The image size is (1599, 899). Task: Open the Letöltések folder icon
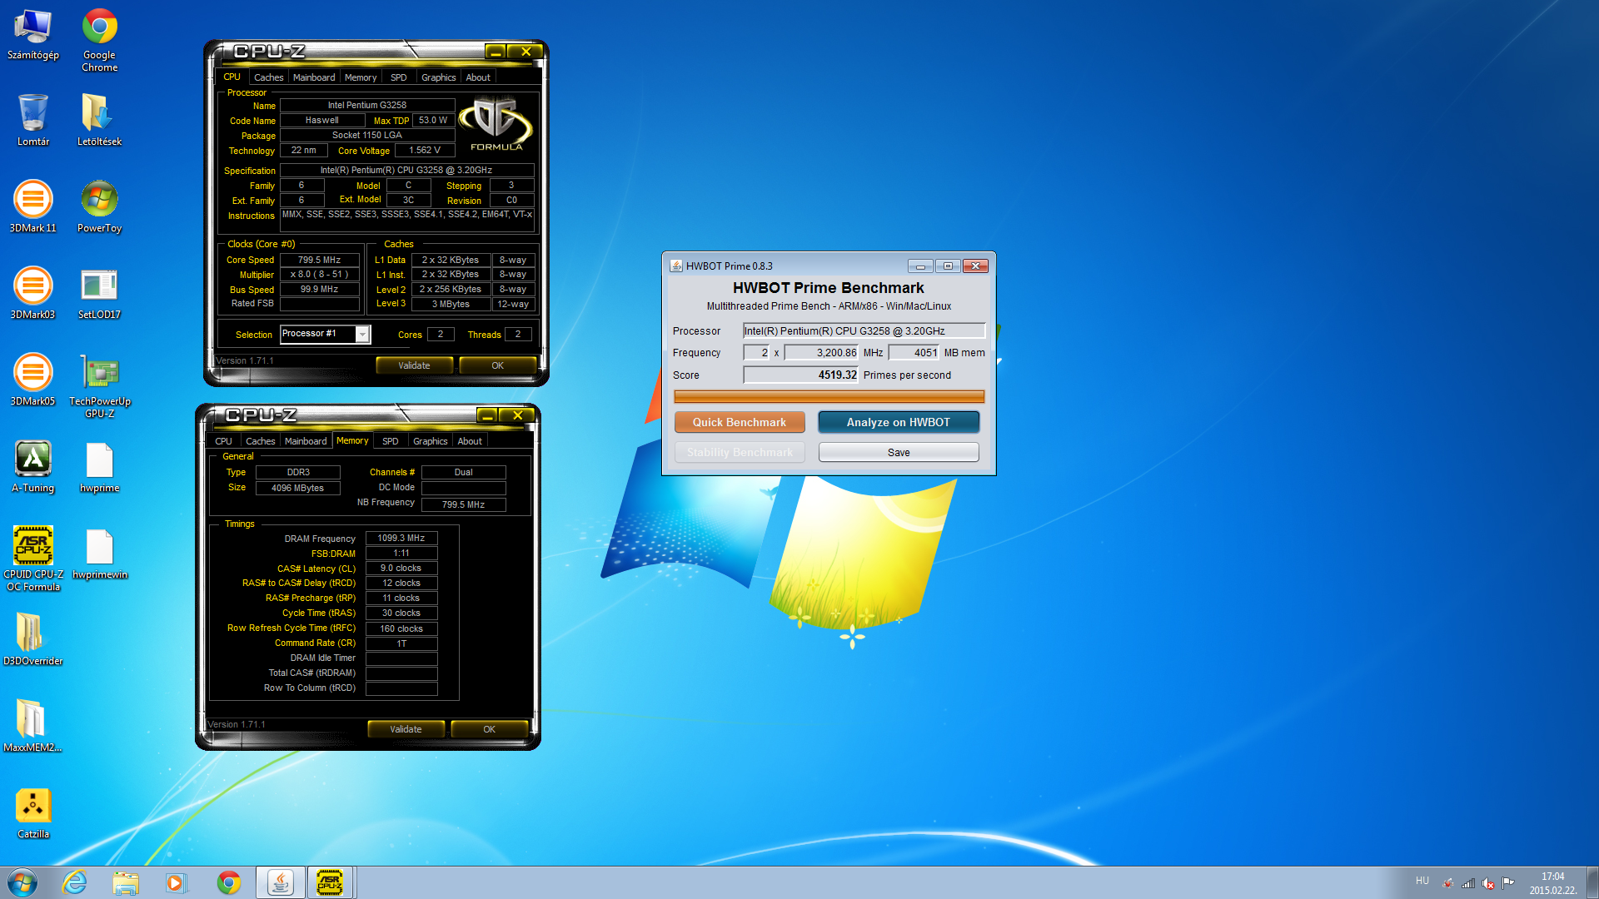[x=100, y=120]
